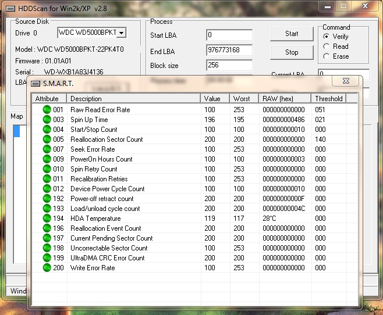
Task: Select the Erase command radio button
Action: (326, 56)
